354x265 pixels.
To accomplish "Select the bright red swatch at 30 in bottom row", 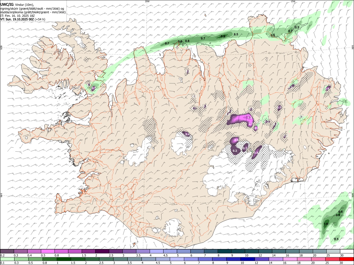I will coord(347,259).
